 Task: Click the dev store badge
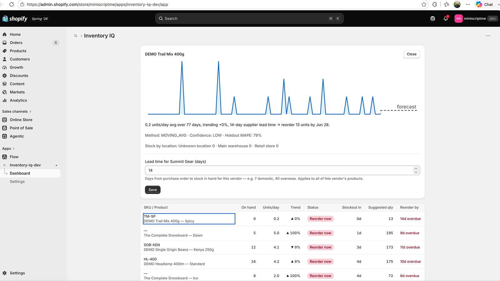tap(492, 19)
